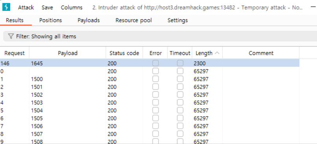The image size is (317, 144).
Task: Toggle Error checkbox for payload 1502
Action: point(155,95)
